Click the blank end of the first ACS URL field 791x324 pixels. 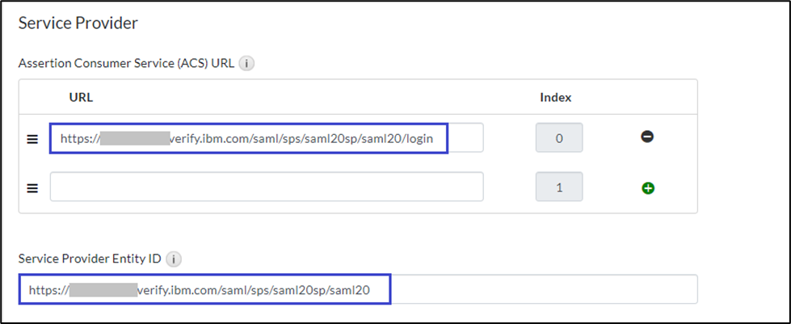tap(466, 138)
